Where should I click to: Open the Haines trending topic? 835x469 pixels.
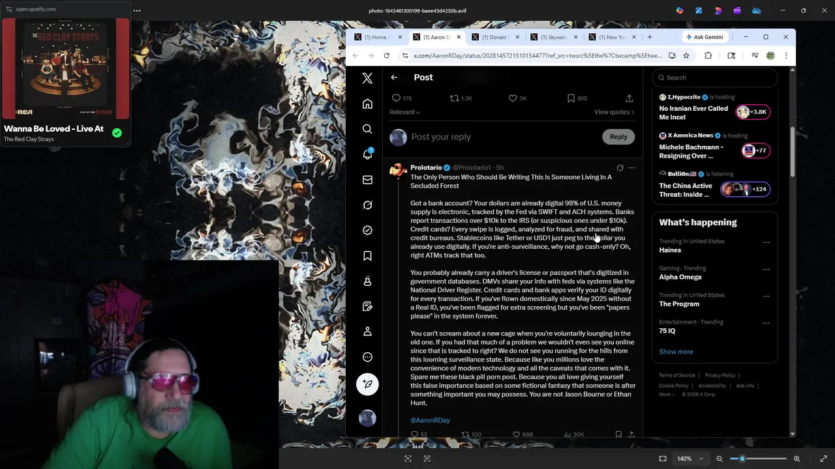[x=670, y=250]
